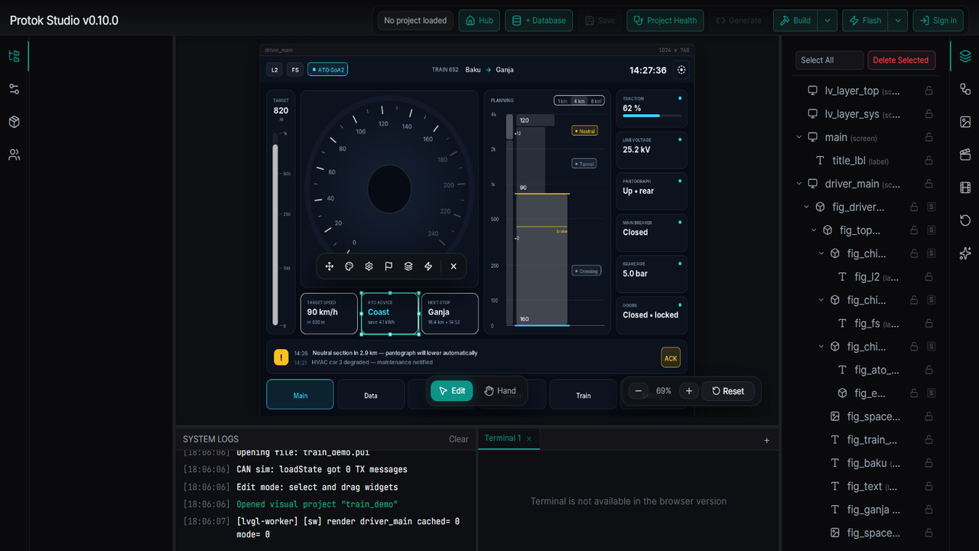This screenshot has height=551, width=979.
Task: Toggle lock on lv_layer_top layer
Action: coord(929,90)
